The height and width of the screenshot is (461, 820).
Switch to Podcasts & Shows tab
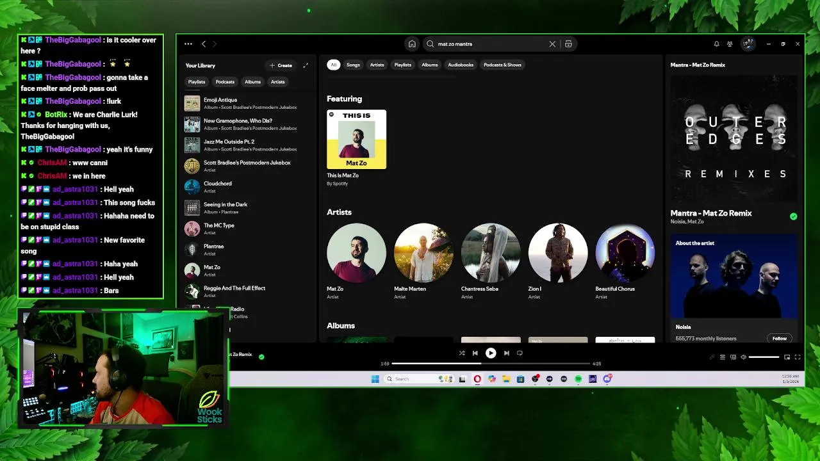click(x=502, y=65)
